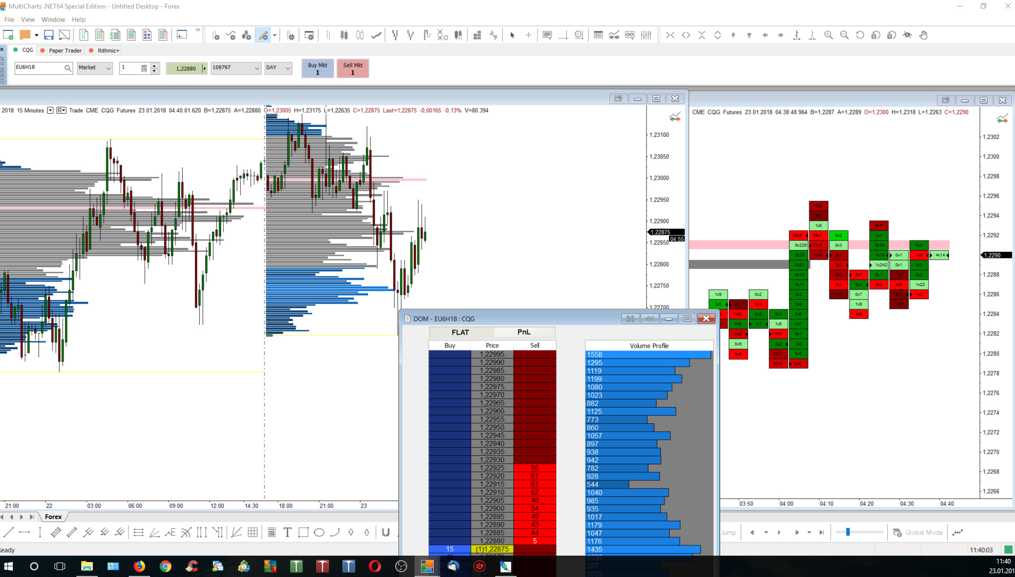The image size is (1015, 577).
Task: Toggle the hide drawings eye icon
Action: [x=908, y=35]
